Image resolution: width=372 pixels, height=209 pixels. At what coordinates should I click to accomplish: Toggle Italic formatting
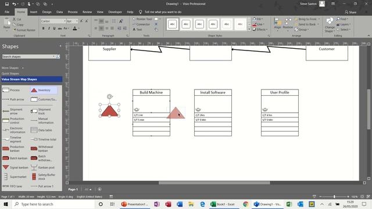click(49, 28)
